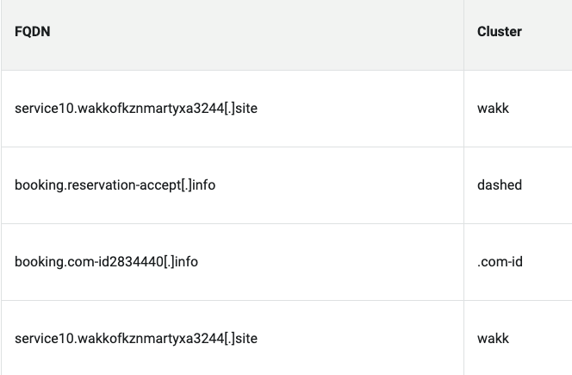
Task: Select the top-row service10.wakkofkznmartyxa3244[.]site cell
Action: 233,109
